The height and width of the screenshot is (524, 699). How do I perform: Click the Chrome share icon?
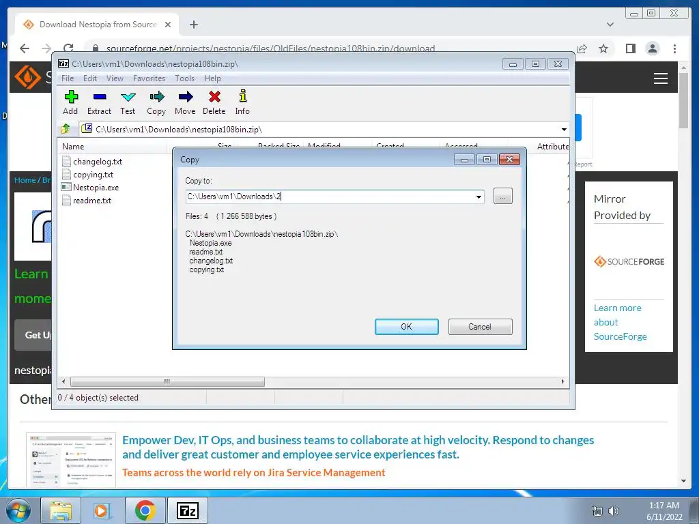pyautogui.click(x=582, y=48)
